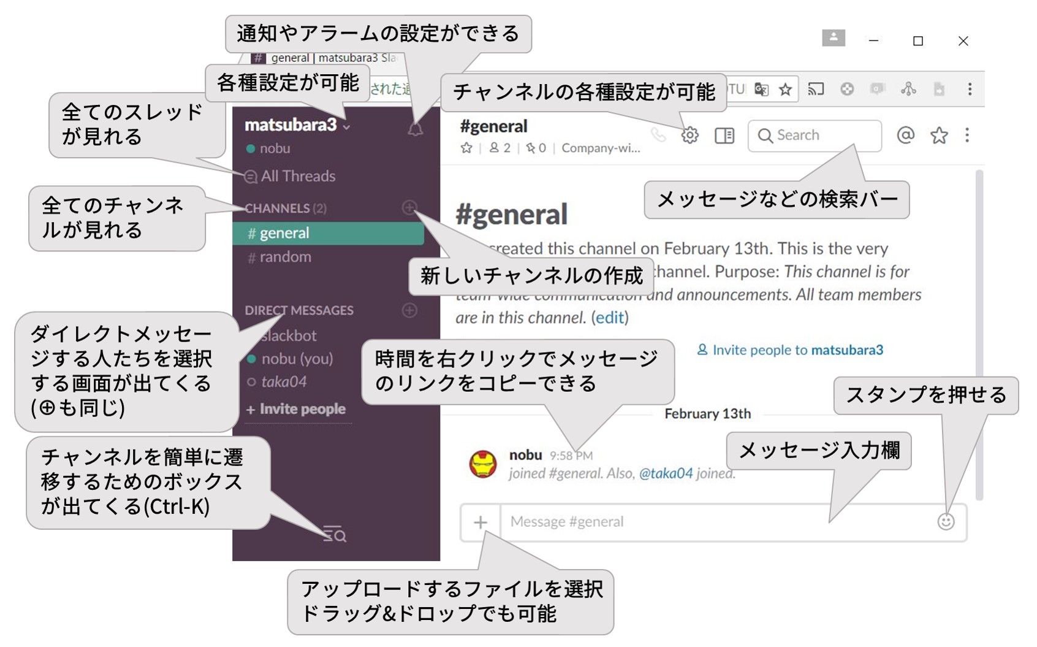Click the nobu sender name
Image resolution: width=1037 pixels, height=647 pixels.
525,455
